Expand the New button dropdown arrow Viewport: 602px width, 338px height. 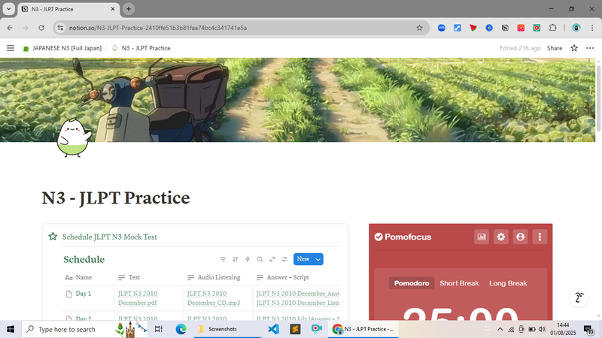point(318,259)
